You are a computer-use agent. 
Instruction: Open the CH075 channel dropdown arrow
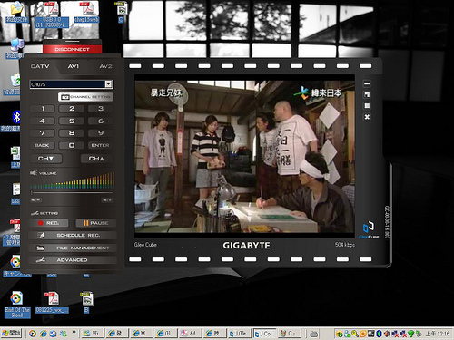[108, 84]
